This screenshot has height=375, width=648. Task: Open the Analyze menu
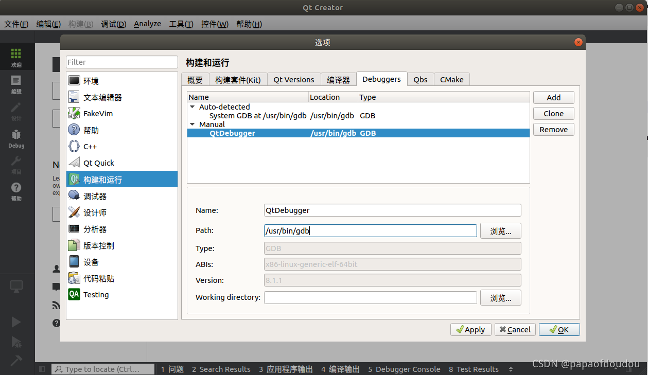tap(147, 24)
